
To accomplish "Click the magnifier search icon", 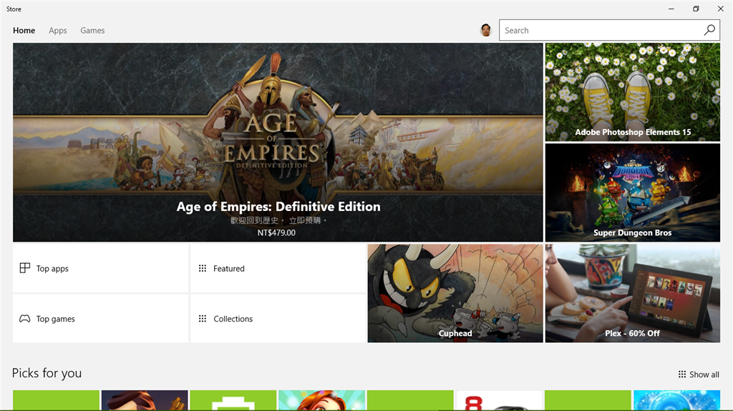I will 709,30.
